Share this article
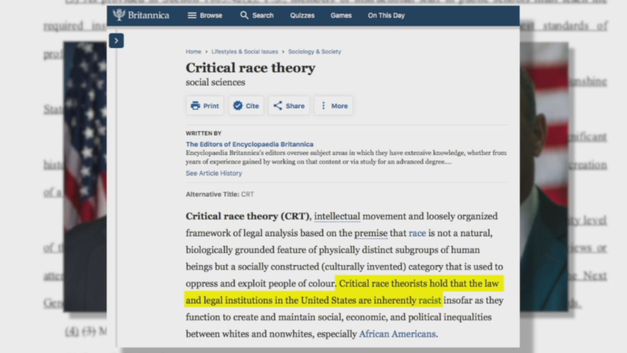The height and width of the screenshot is (353, 627). [x=289, y=105]
